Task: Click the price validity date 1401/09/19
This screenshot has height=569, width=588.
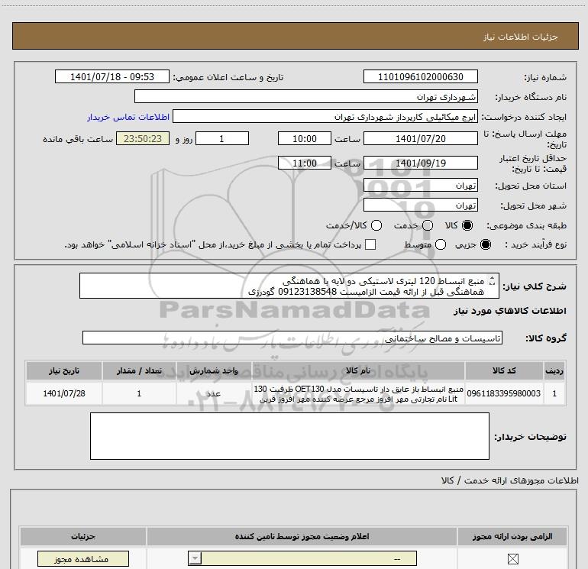Action: [x=420, y=163]
